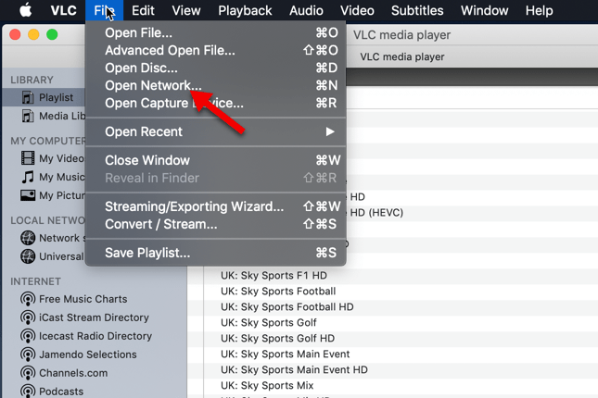The width and height of the screenshot is (598, 398).
Task: Select Convert / Stream menu entry
Action: coord(160,224)
